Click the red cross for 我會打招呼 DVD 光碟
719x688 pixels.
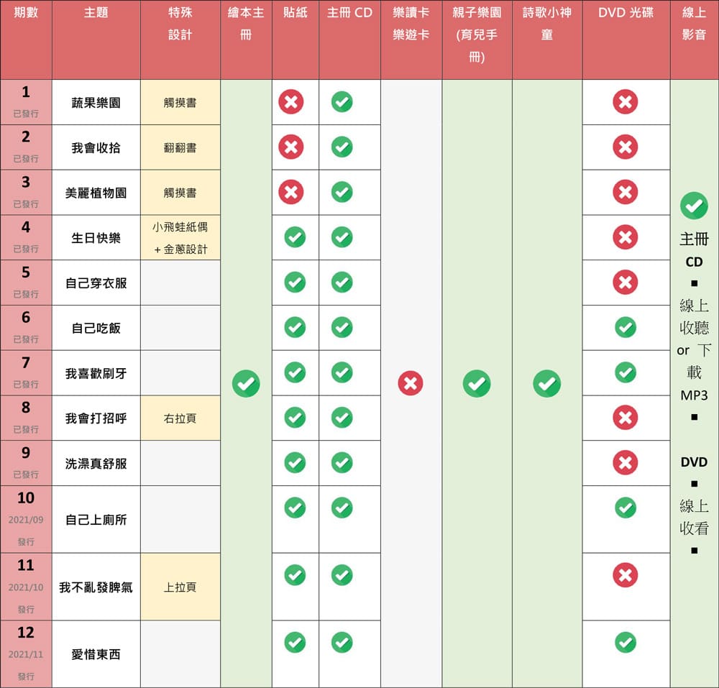pyautogui.click(x=625, y=418)
